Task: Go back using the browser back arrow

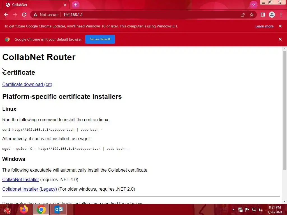Action: [x=6, y=15]
